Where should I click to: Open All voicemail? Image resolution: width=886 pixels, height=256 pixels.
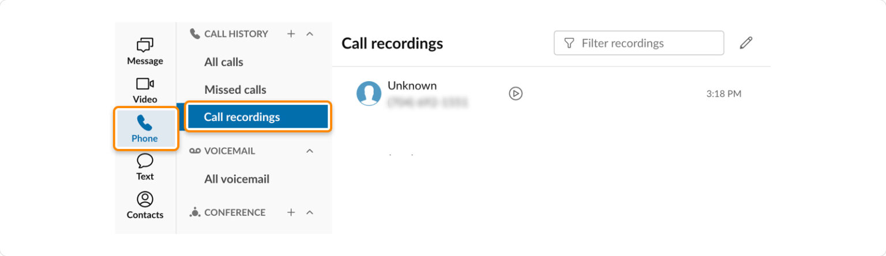coord(236,179)
